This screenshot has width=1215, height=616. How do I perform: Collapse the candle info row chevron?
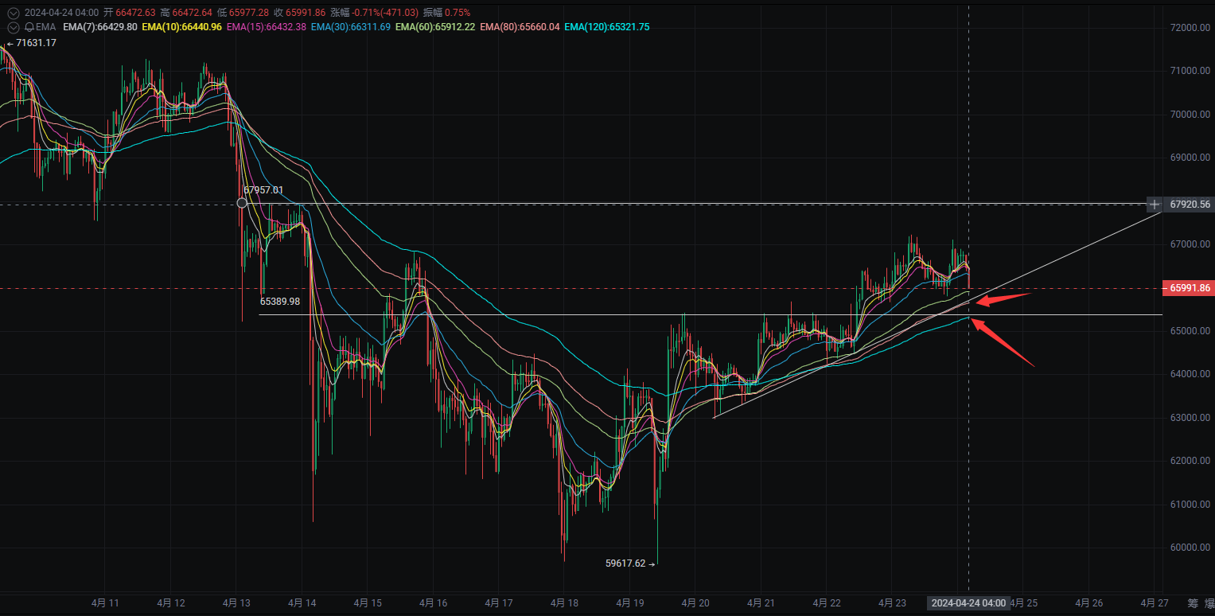tap(12, 13)
